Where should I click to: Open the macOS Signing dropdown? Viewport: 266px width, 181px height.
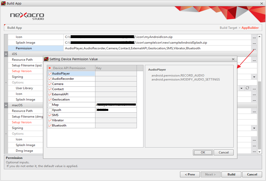click(x=254, y=128)
